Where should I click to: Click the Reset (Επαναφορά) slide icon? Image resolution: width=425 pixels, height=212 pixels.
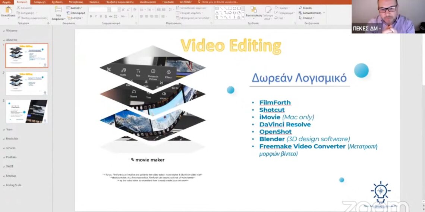tap(76, 13)
